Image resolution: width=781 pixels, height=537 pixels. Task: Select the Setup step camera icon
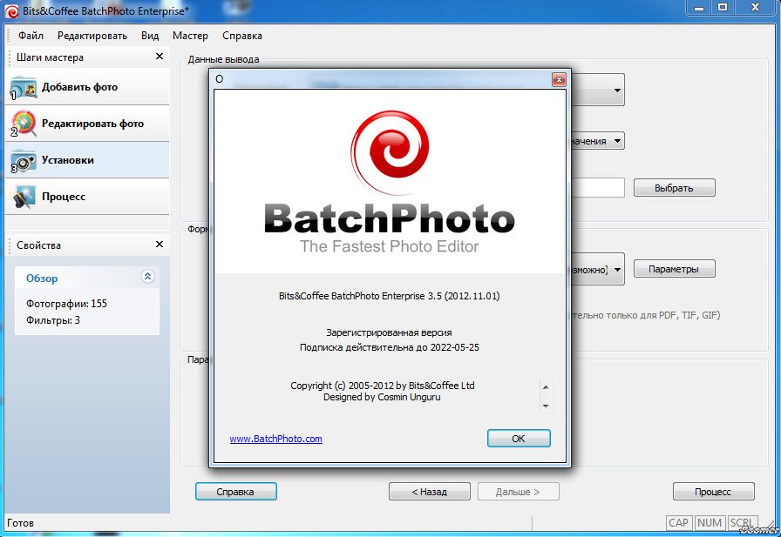[x=24, y=161]
